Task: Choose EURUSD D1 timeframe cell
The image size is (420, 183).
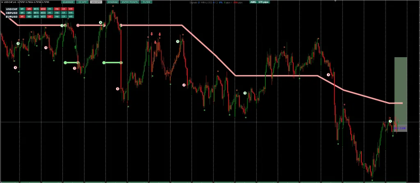Action: 64,16
